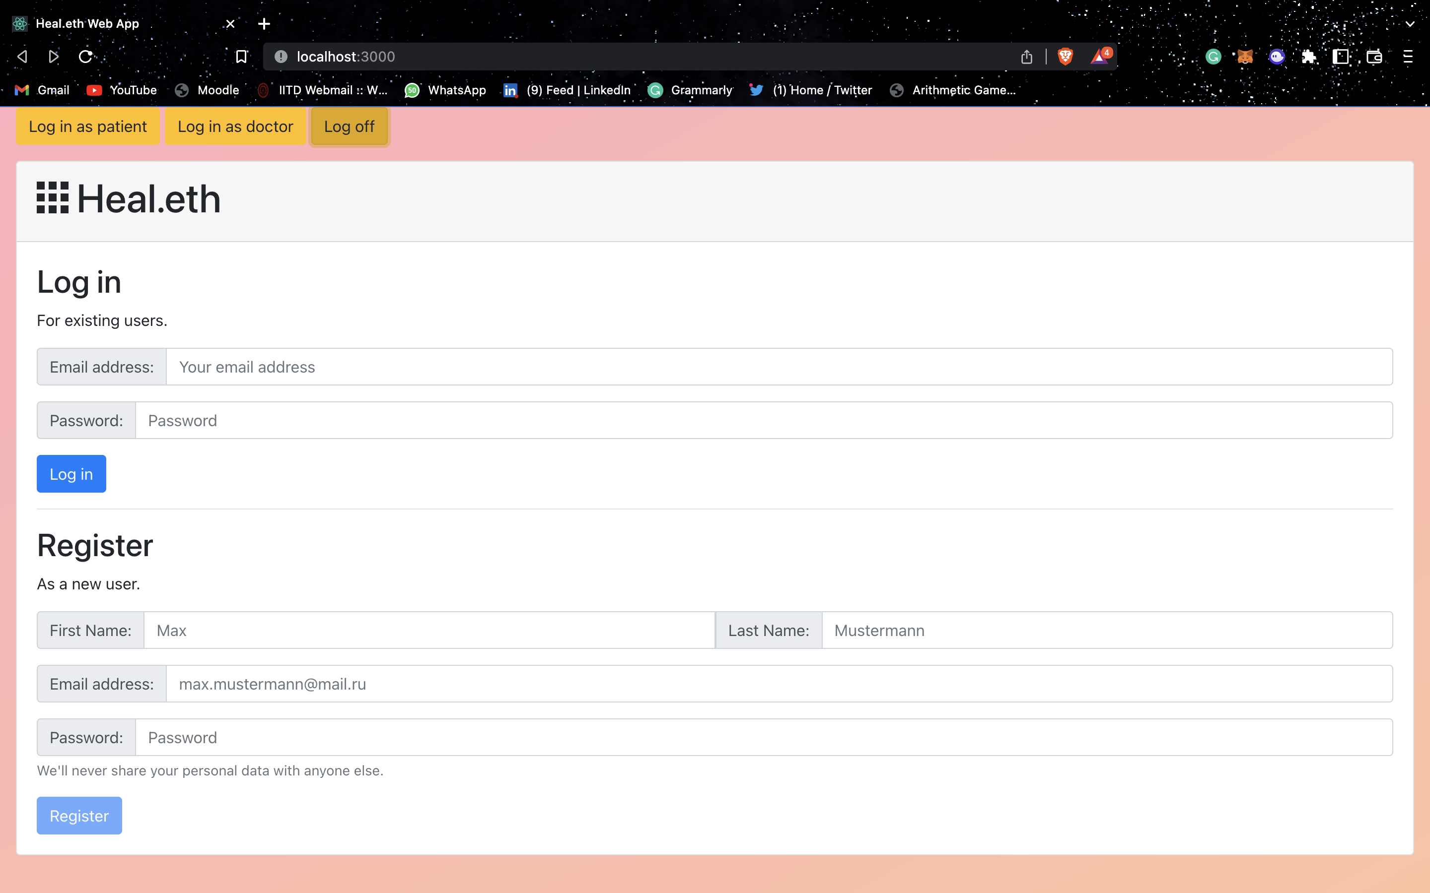Open the WhatsApp bookmark
This screenshot has height=893, width=1430.
(x=445, y=90)
